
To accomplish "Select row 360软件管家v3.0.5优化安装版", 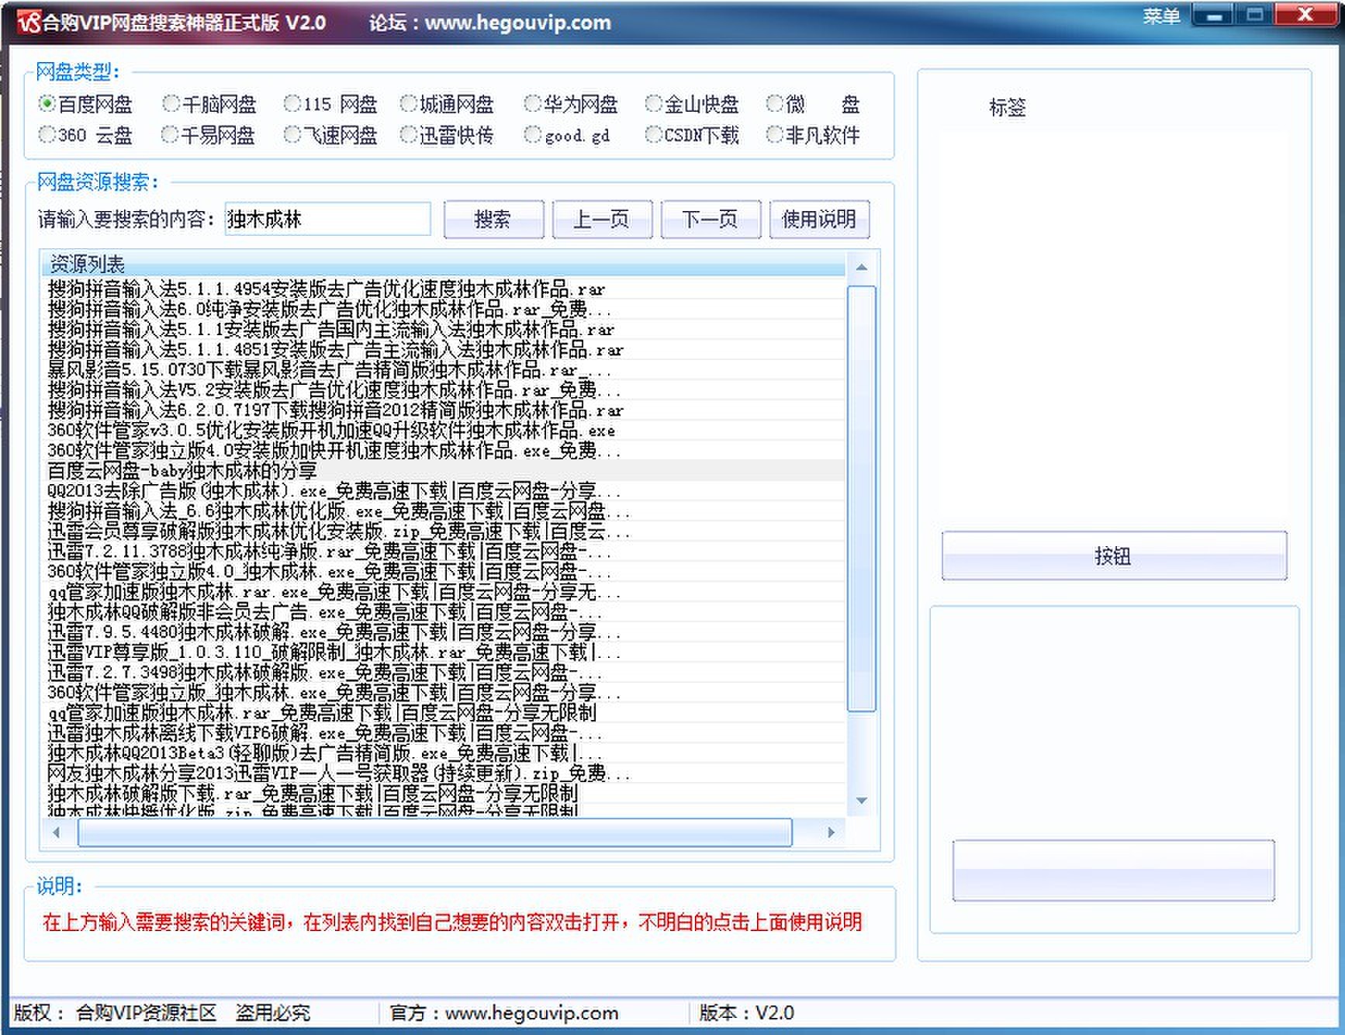I will pyautogui.click(x=444, y=431).
